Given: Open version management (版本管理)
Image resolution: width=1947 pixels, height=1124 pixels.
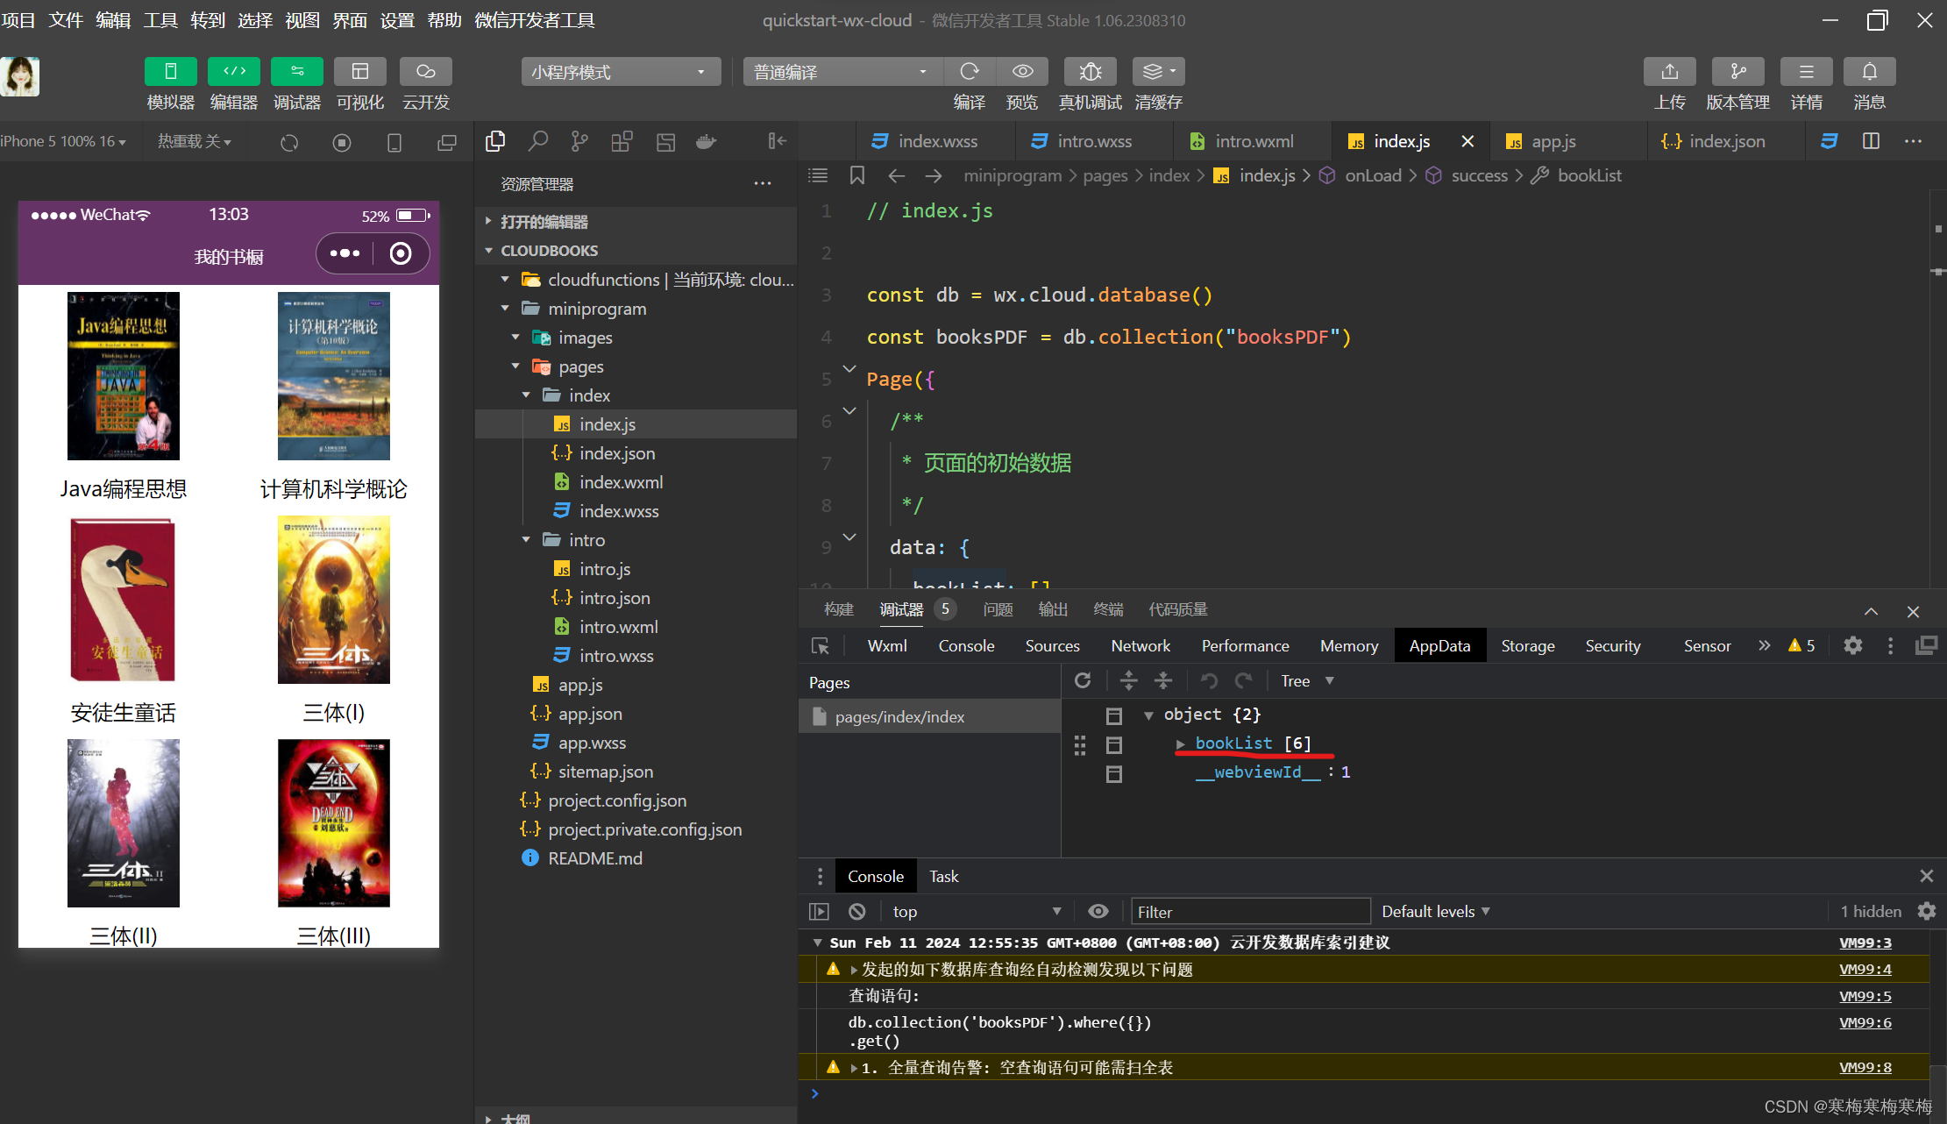Looking at the screenshot, I should click(1737, 72).
